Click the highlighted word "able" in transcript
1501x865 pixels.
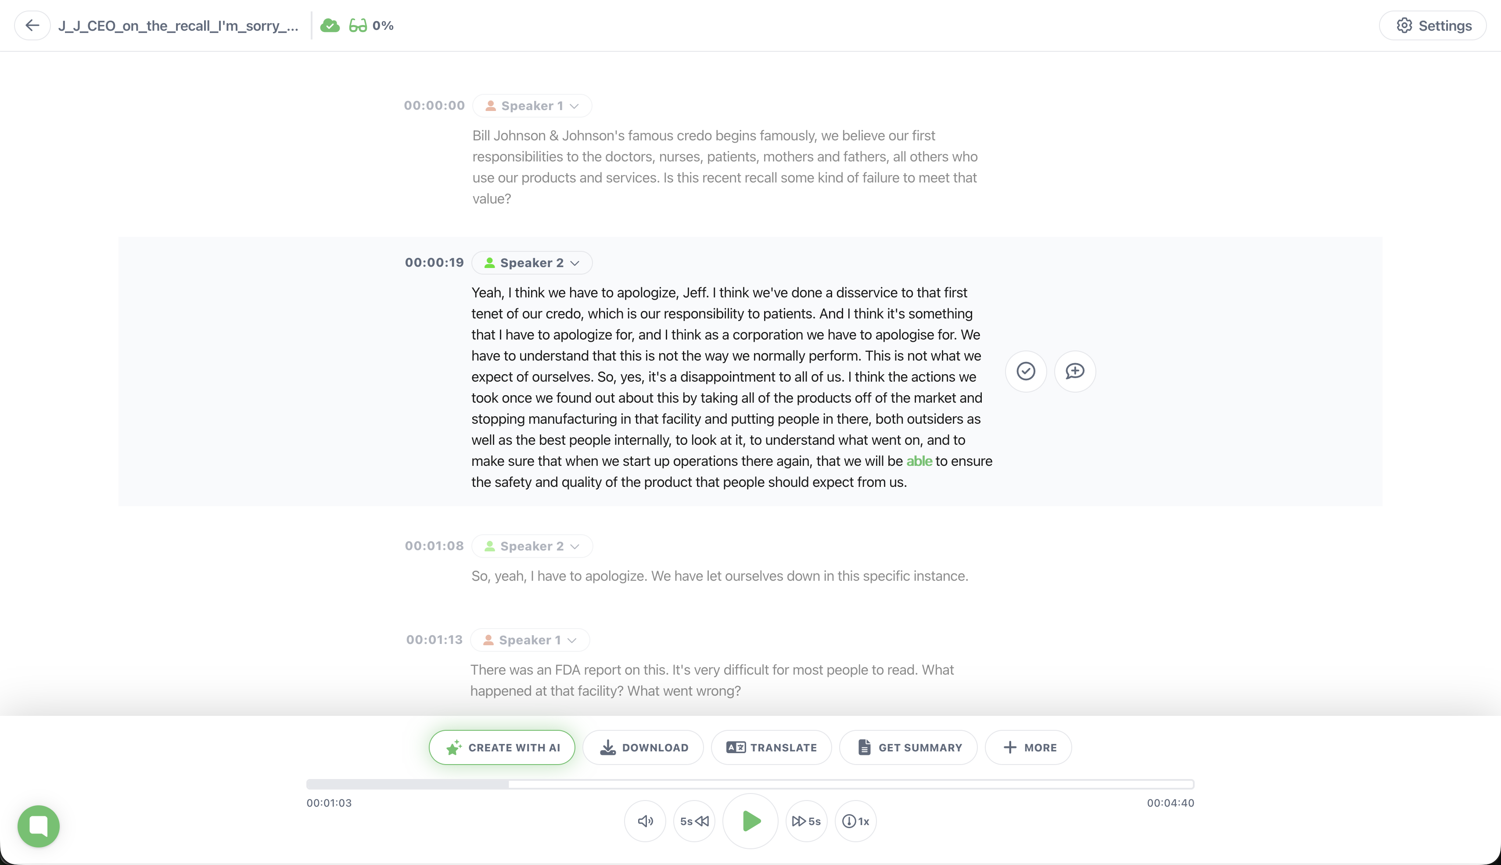(919, 461)
